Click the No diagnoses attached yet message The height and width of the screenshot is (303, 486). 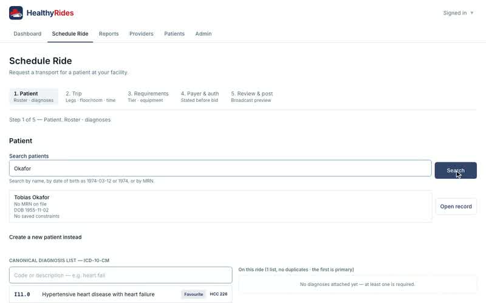coord(357,284)
